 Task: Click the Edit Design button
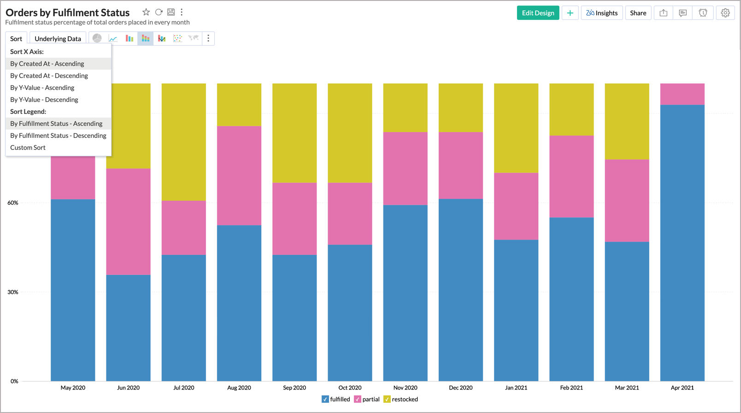pos(538,13)
